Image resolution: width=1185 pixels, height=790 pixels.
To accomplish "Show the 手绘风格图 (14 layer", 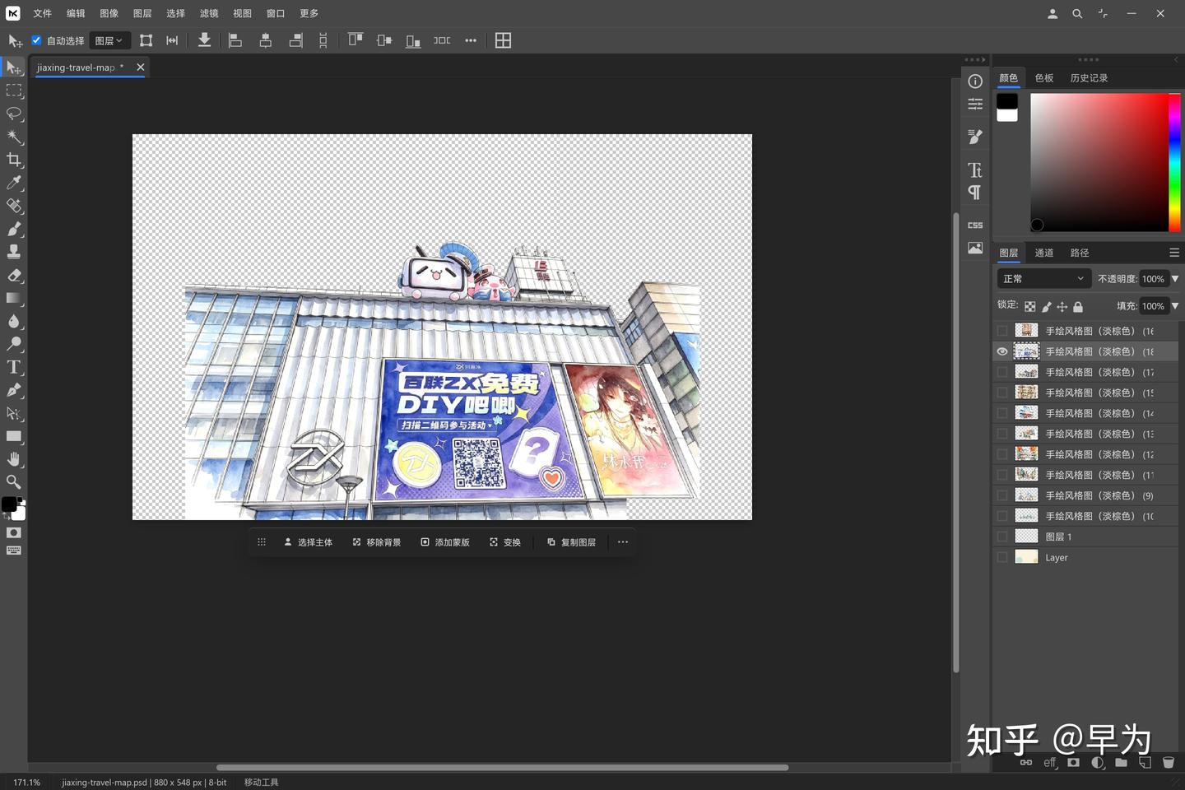I will point(1002,413).
